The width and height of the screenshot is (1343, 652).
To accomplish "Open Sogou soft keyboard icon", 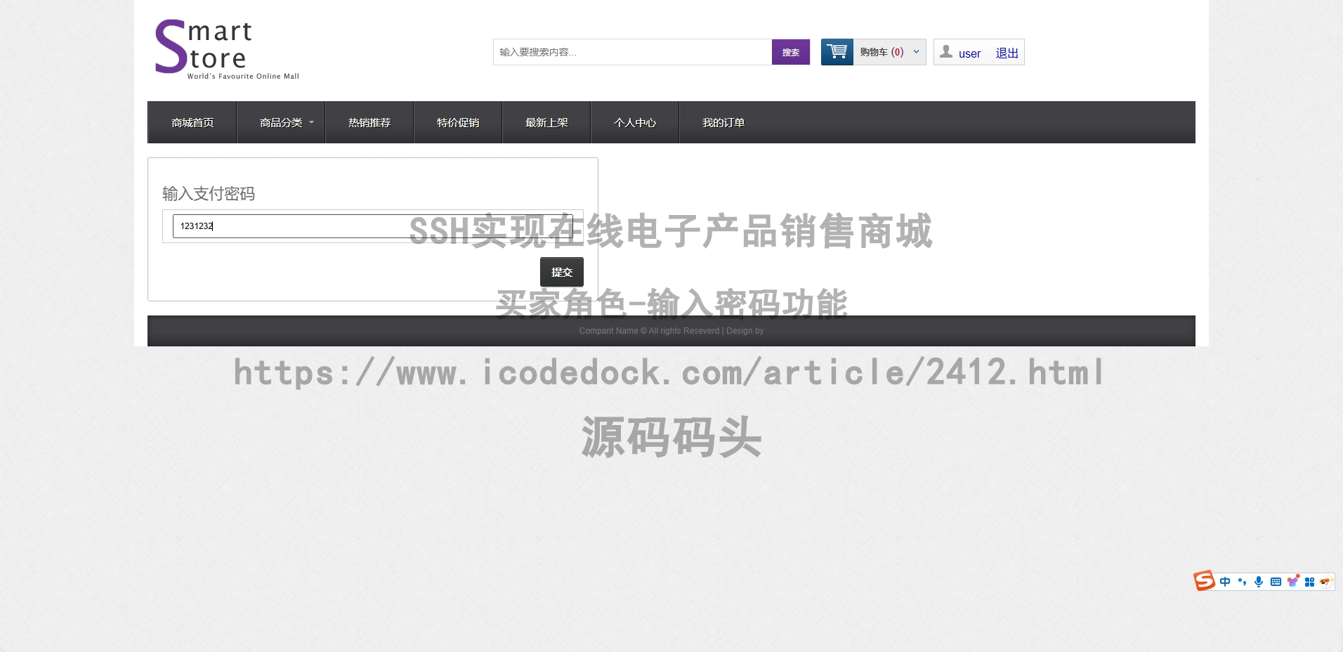I will coord(1276,582).
